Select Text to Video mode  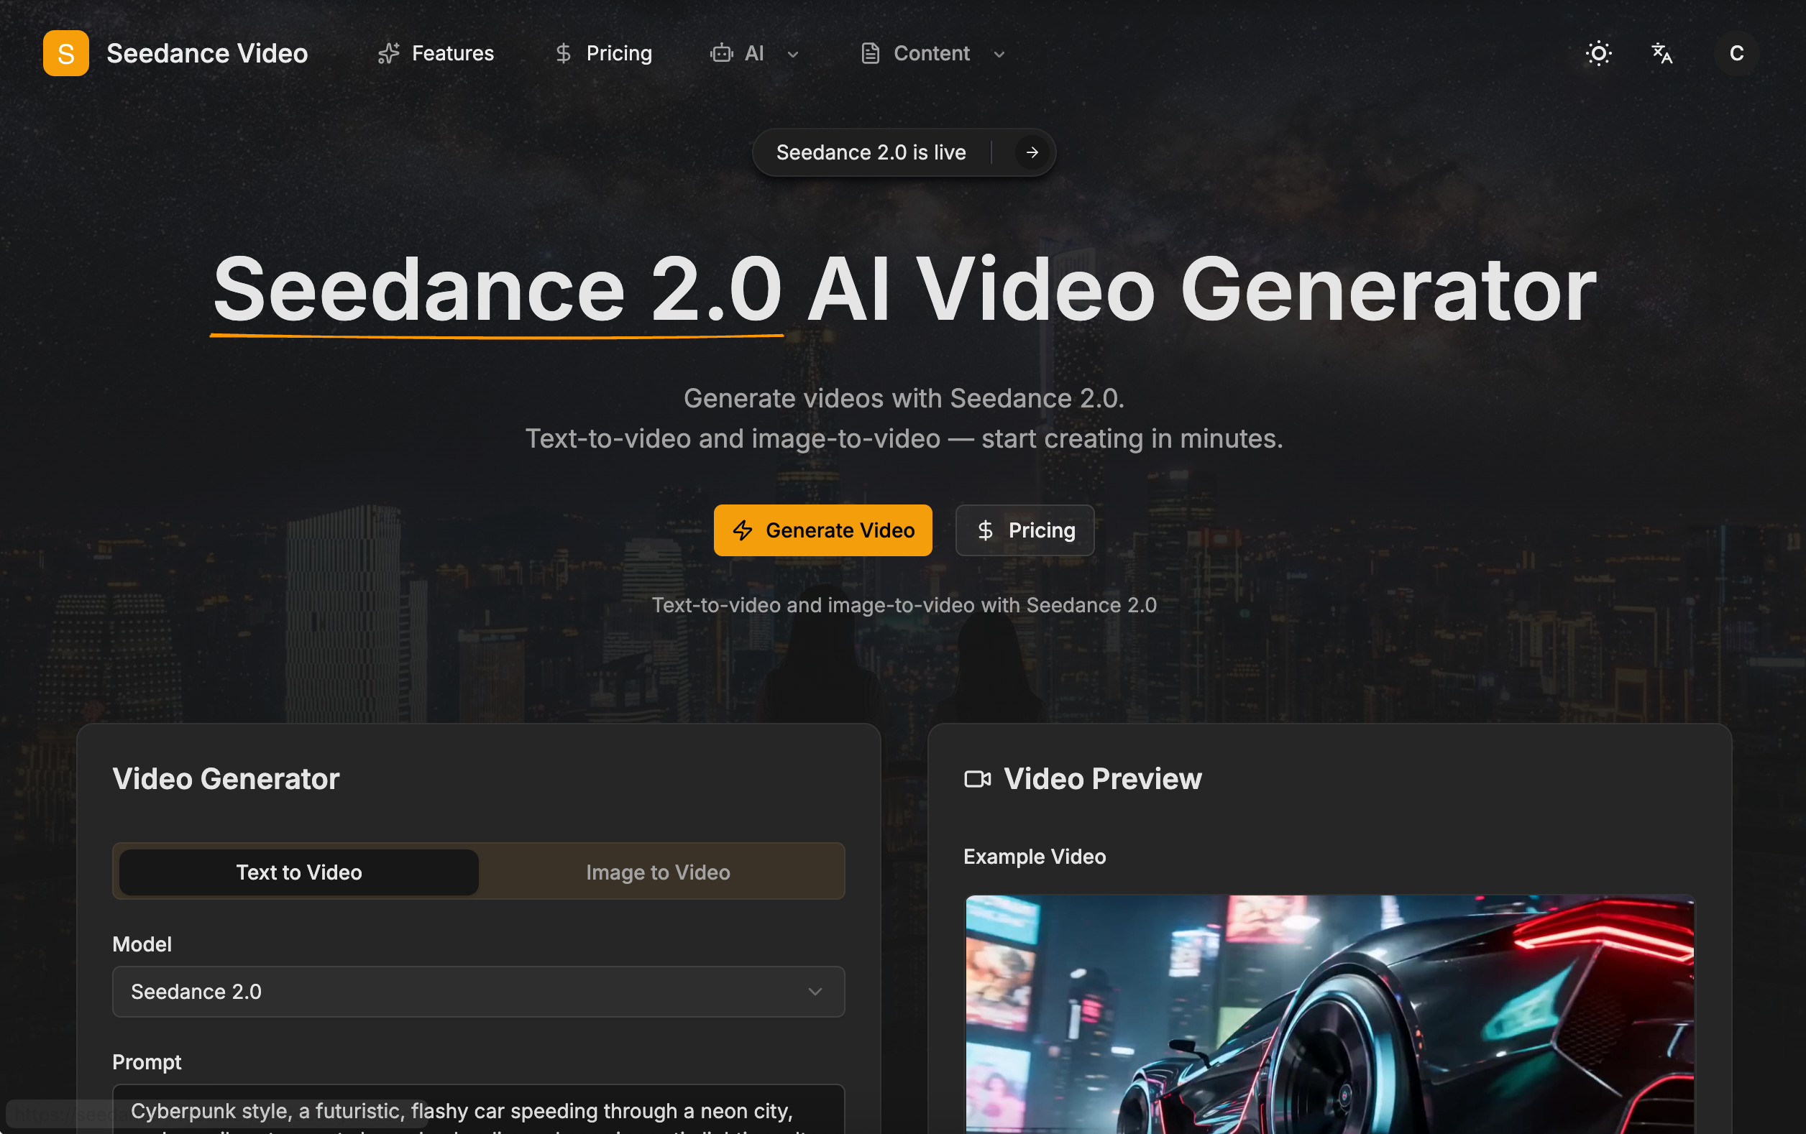[298, 872]
